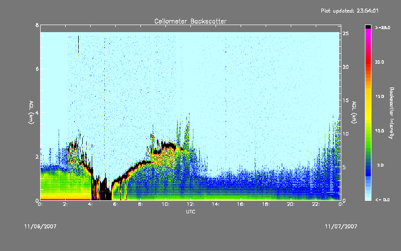Click the '>=25.0' colorbar label

pos(382,28)
